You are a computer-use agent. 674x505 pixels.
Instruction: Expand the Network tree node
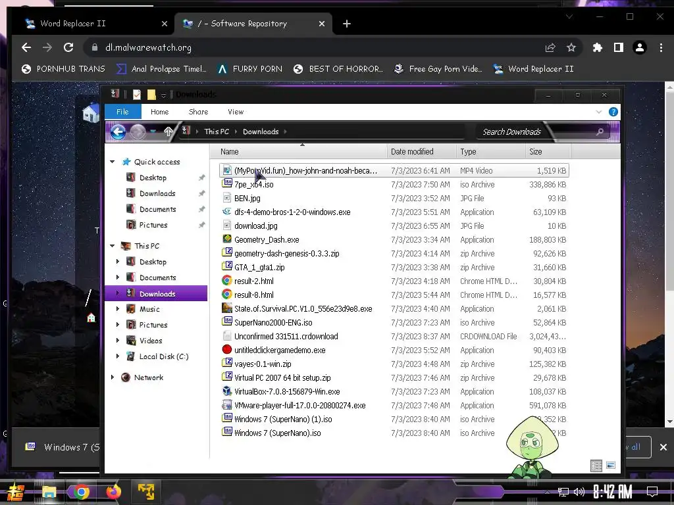tap(113, 377)
